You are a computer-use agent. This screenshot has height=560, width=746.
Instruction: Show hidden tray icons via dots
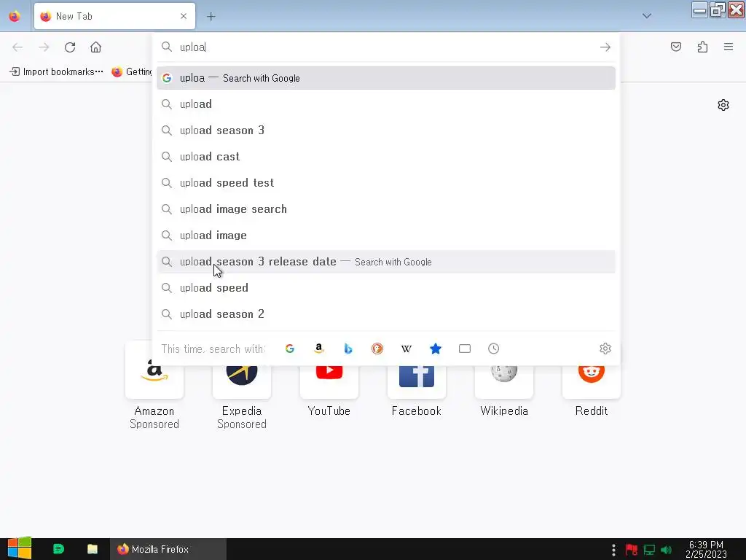click(x=613, y=550)
